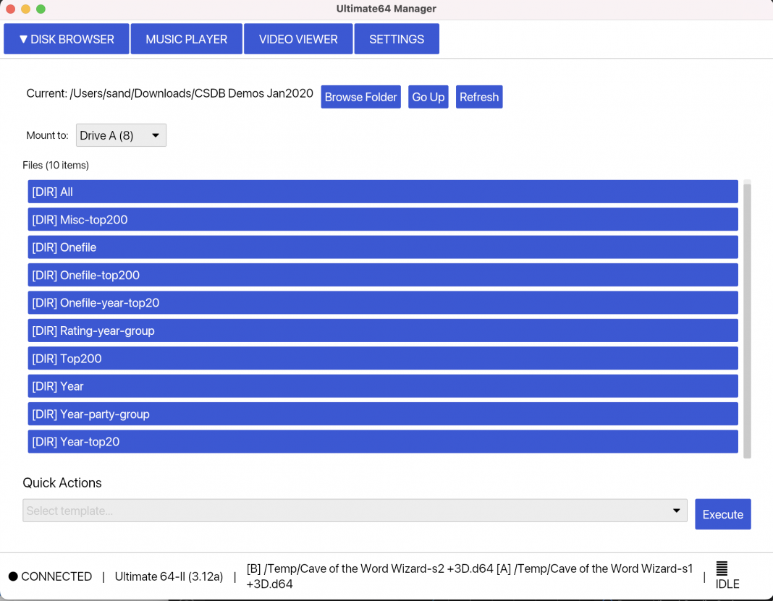
Task: Click the Browse Folder button
Action: point(361,97)
